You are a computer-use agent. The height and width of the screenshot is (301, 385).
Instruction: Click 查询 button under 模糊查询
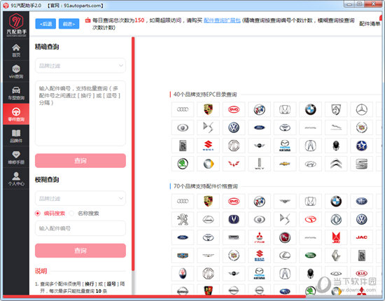pyautogui.click(x=80, y=251)
